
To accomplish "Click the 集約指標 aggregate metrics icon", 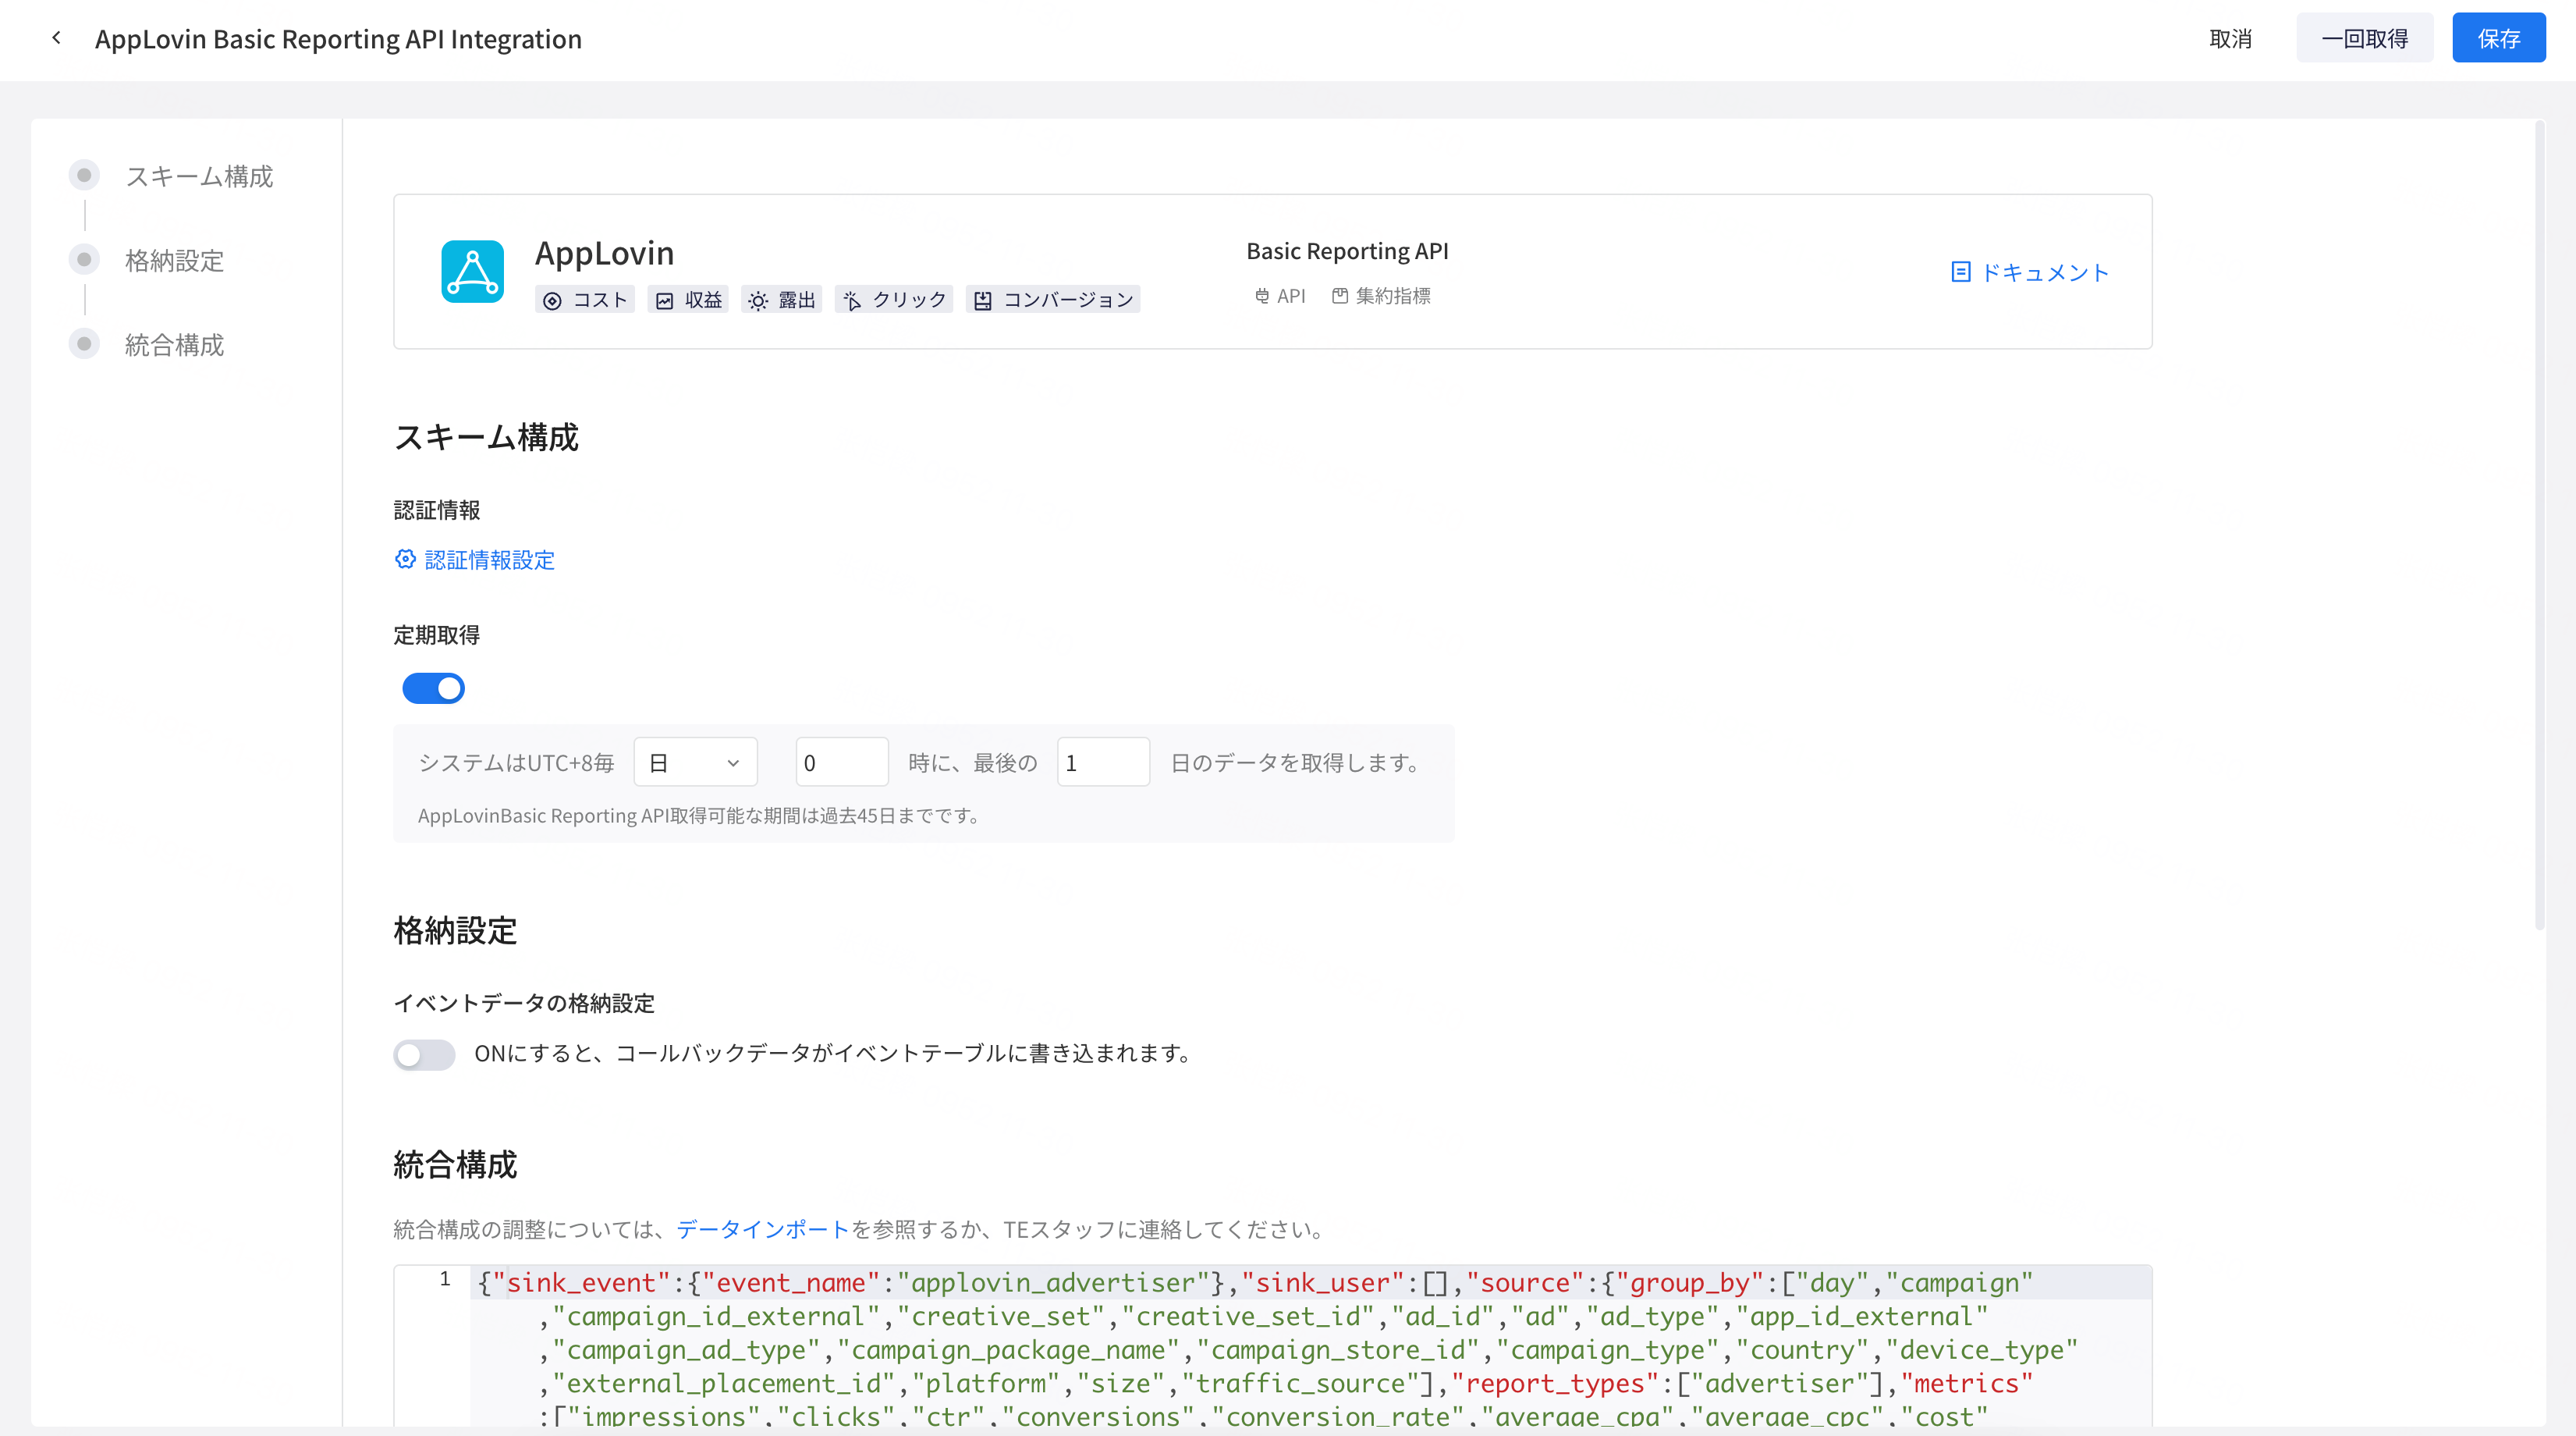I will (x=1340, y=297).
